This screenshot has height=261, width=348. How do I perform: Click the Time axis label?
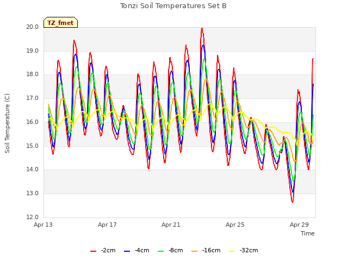(x=308, y=233)
